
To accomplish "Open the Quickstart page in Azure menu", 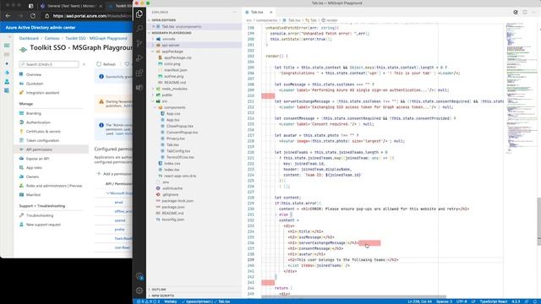I will (x=35, y=84).
